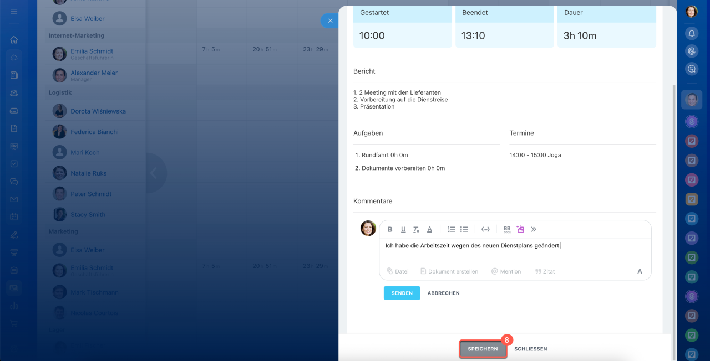Open the CoPilot swirl icon under the bell
This screenshot has height=361, width=710.
(692, 51)
